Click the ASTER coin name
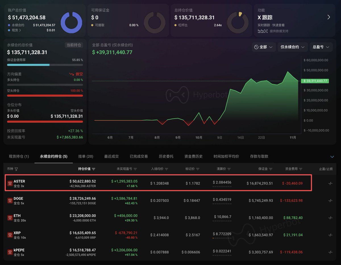 point(19,181)
